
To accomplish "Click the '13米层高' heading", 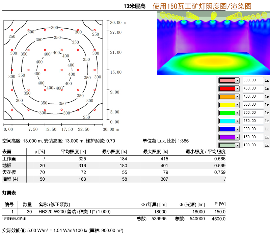I will pyautogui.click(x=134, y=6).
